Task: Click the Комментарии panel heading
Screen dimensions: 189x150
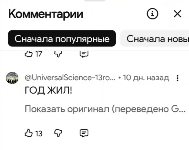Action: click(46, 14)
